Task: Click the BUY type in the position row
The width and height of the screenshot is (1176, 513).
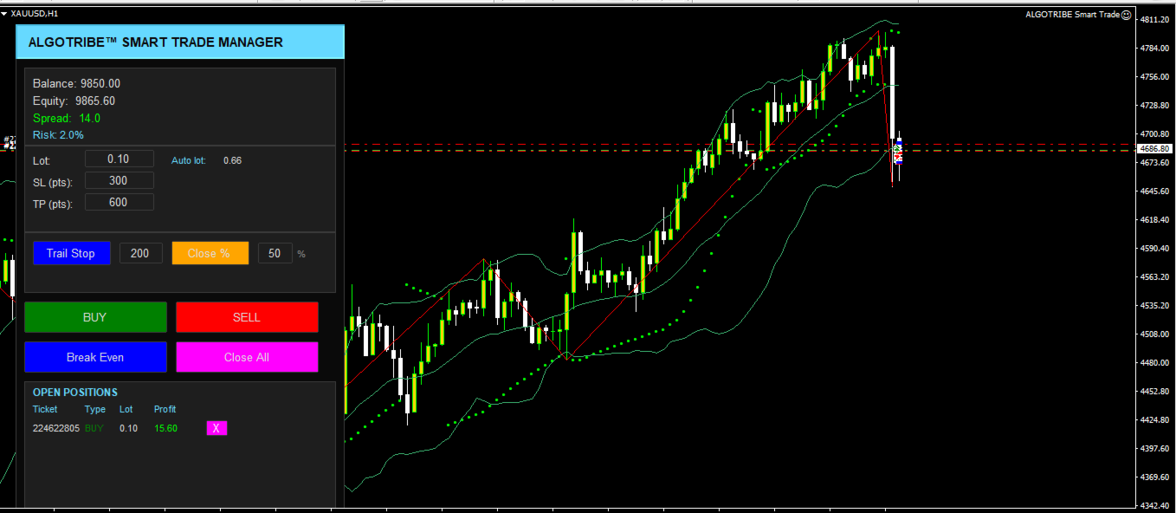Action: coord(95,428)
